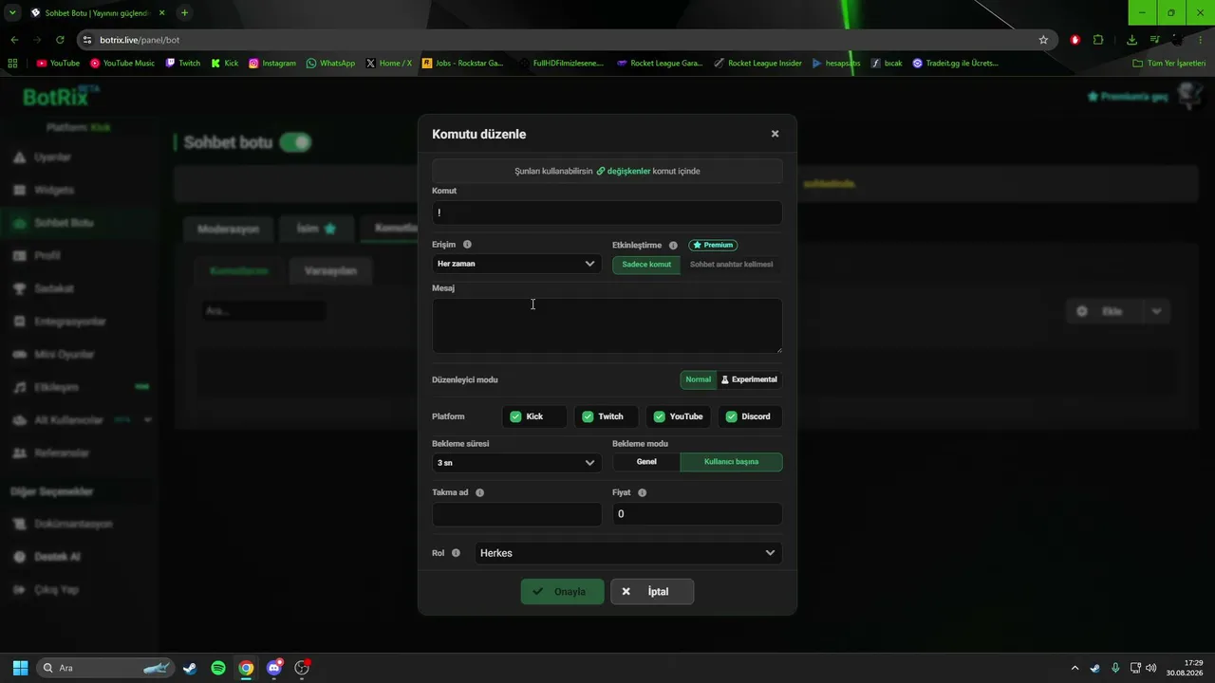
Task: Open the WhatsApp bookmark
Action: click(330, 64)
